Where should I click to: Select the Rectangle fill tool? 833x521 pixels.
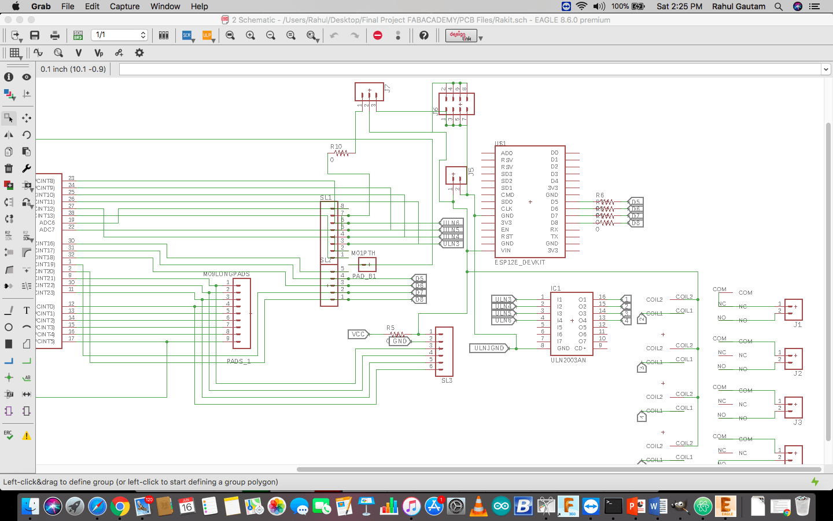click(9, 344)
